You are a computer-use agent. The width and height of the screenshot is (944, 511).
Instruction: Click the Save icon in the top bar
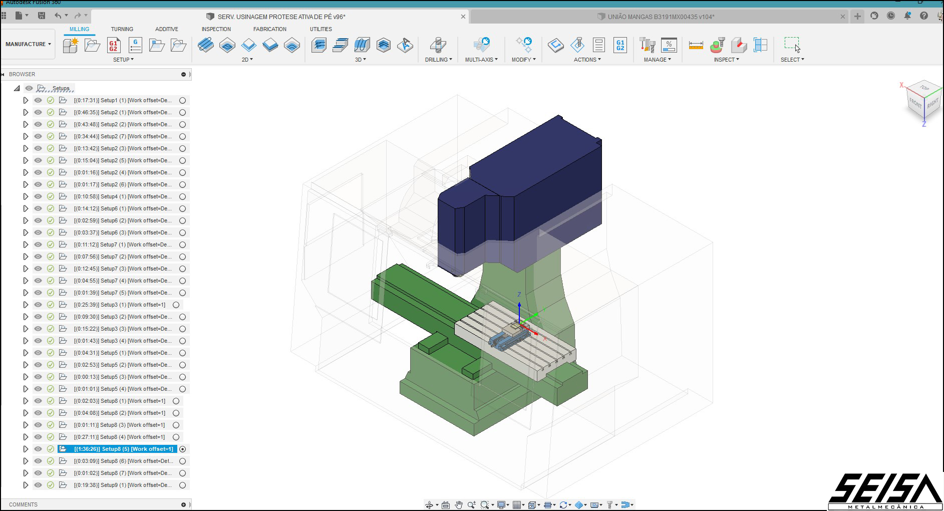pos(42,16)
